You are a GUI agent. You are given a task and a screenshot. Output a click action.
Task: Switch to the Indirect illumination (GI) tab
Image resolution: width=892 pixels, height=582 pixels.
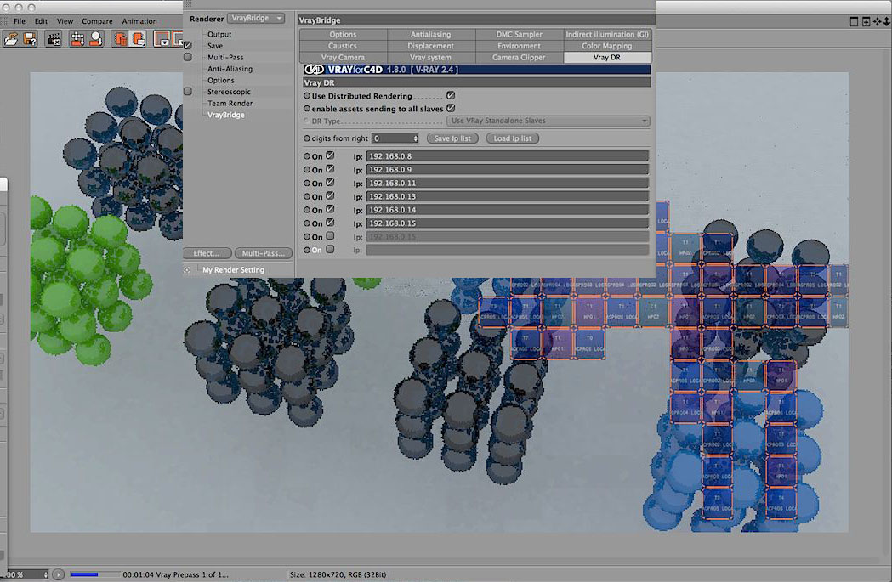607,35
